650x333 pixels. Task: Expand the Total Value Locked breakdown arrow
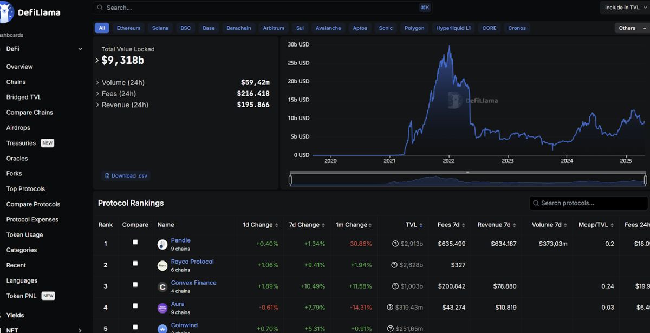point(97,61)
